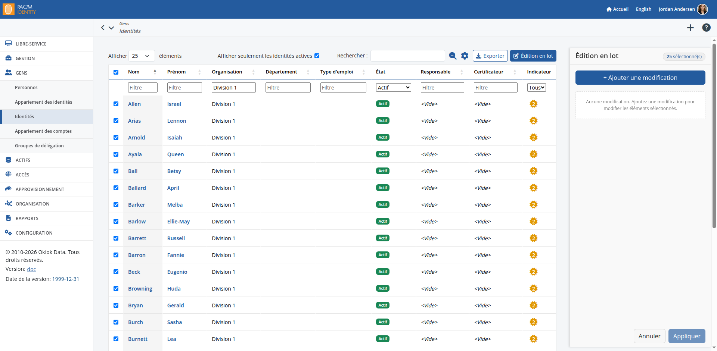Click the indicator badge for Allen

pyautogui.click(x=534, y=104)
